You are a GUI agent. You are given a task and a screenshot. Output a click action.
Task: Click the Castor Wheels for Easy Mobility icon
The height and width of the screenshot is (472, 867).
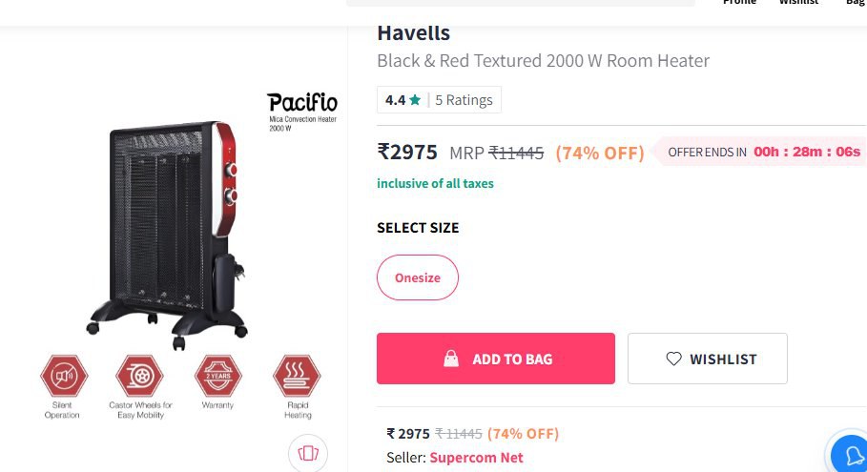(x=139, y=376)
